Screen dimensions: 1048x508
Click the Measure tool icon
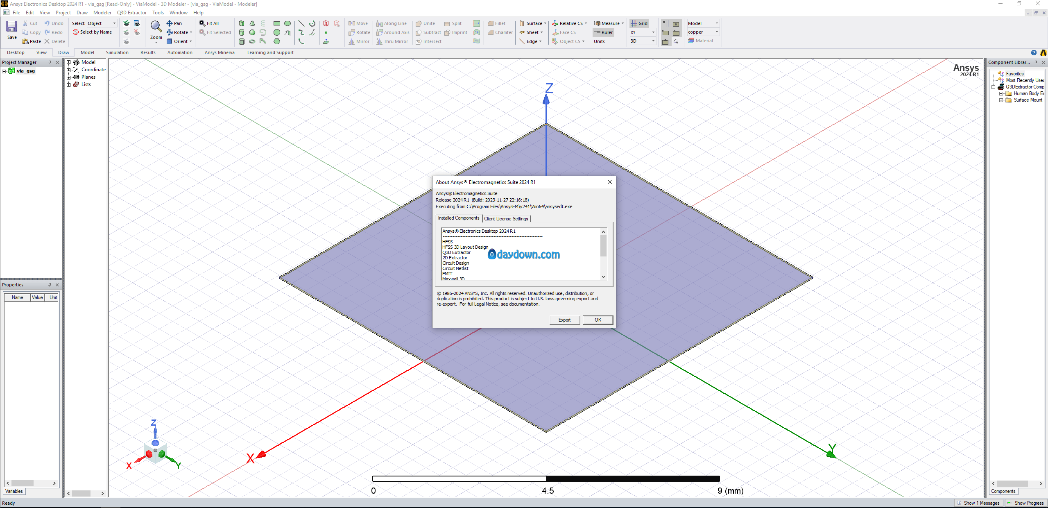pos(597,23)
